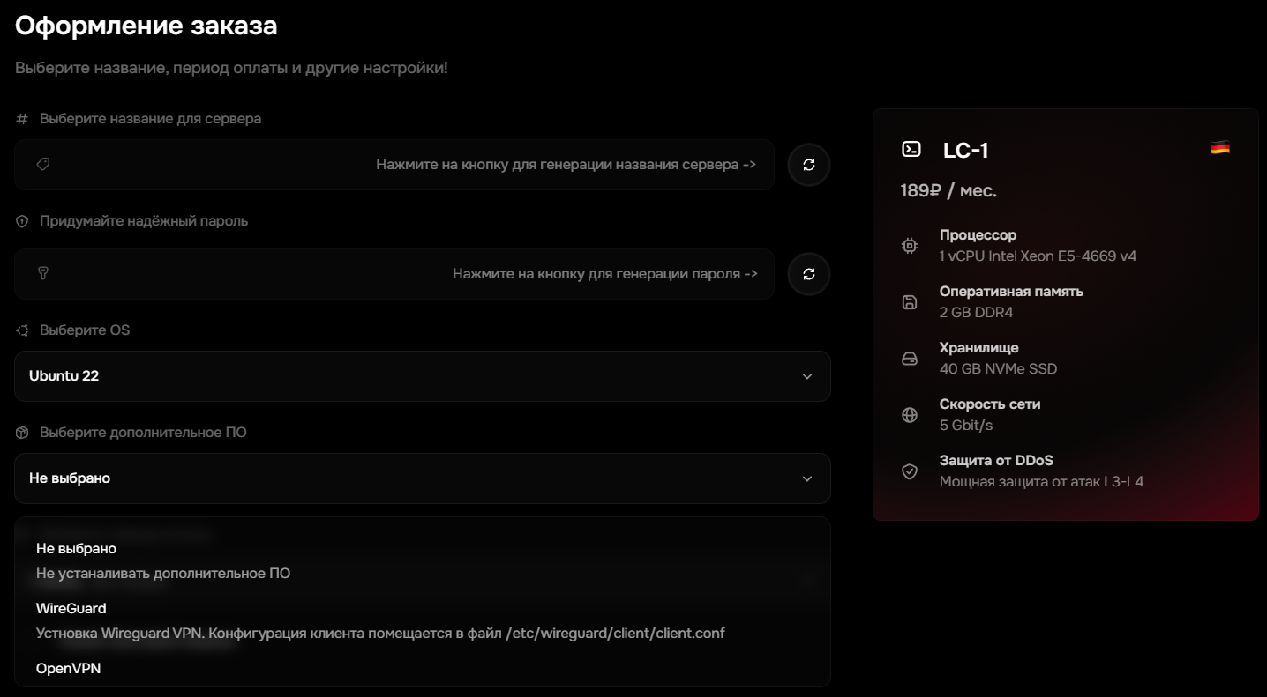
Task: Generate a password with the refresh button
Action: click(x=808, y=274)
